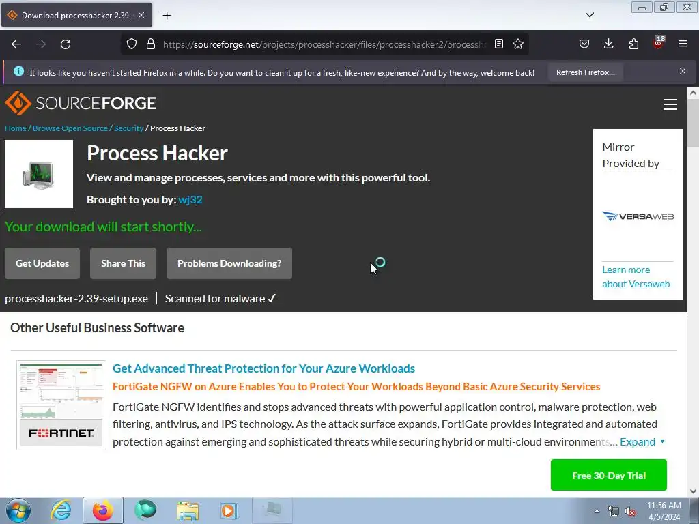
Task: Expand the FortiGate description text
Action: (x=642, y=442)
